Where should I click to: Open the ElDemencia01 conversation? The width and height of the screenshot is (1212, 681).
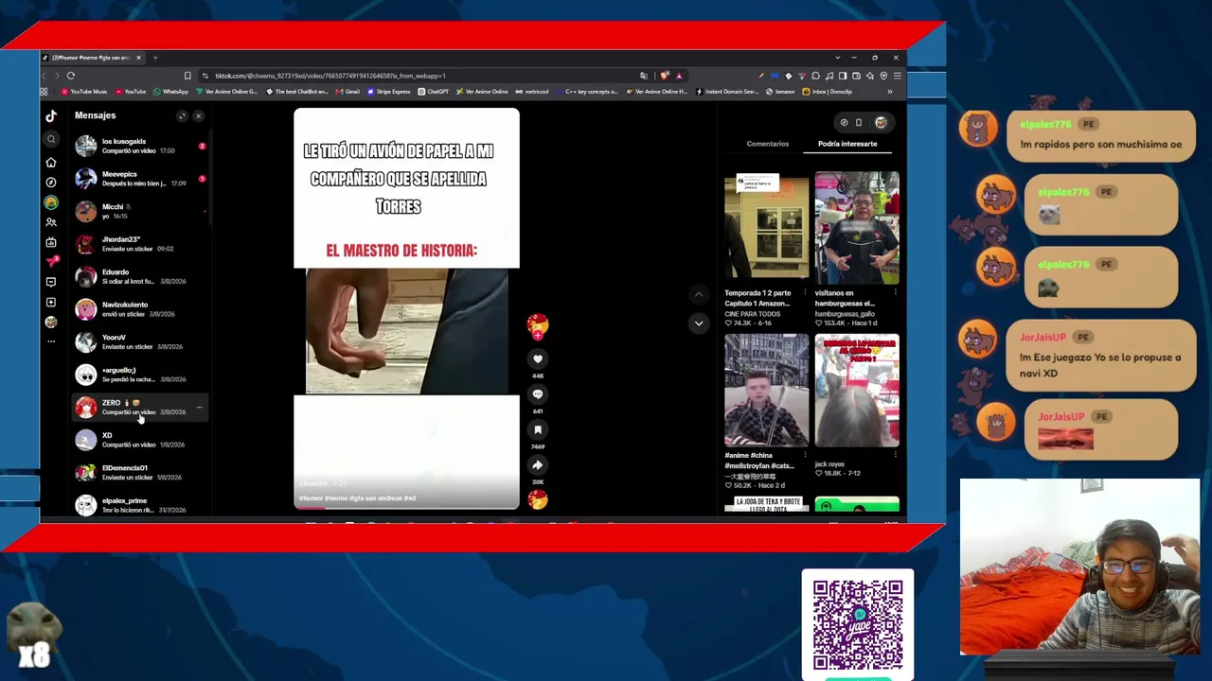click(x=140, y=472)
